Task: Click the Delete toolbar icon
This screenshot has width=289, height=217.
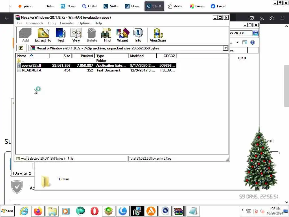Action: click(92, 35)
